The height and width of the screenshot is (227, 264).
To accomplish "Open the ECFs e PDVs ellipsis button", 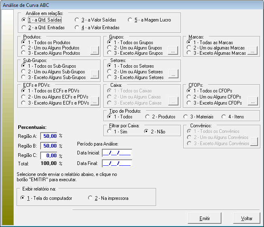I will click(x=94, y=101).
